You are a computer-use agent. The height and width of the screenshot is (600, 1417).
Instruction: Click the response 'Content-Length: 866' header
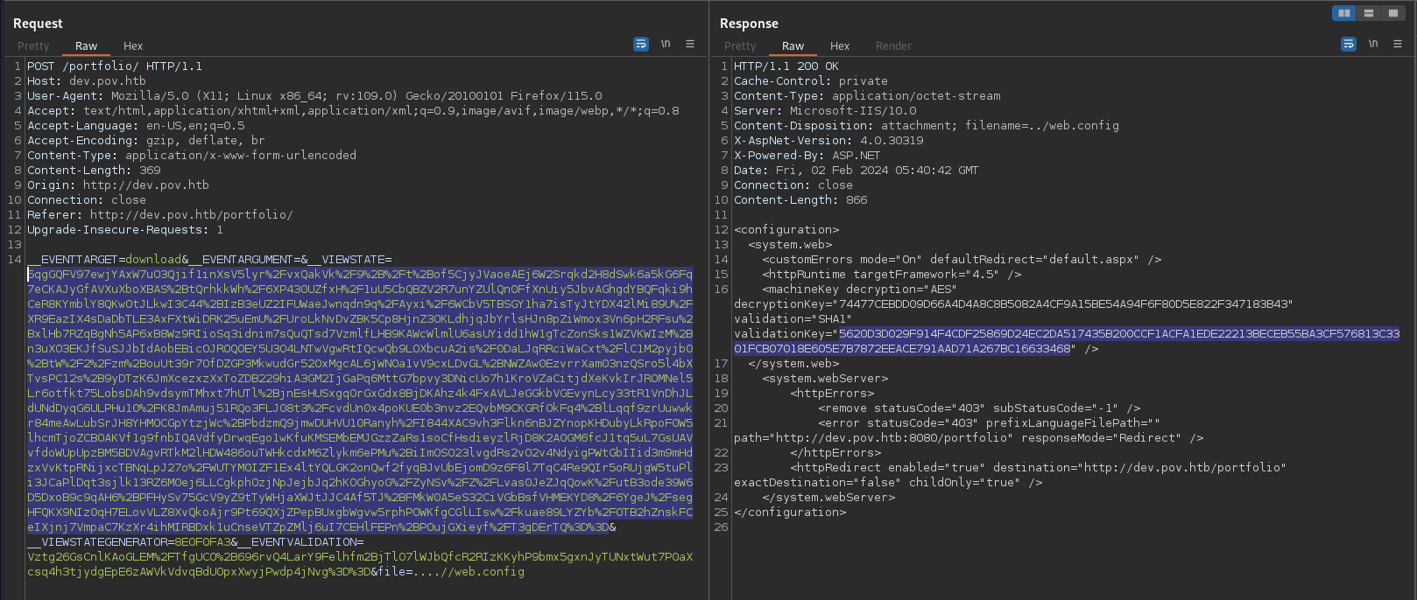pos(800,199)
